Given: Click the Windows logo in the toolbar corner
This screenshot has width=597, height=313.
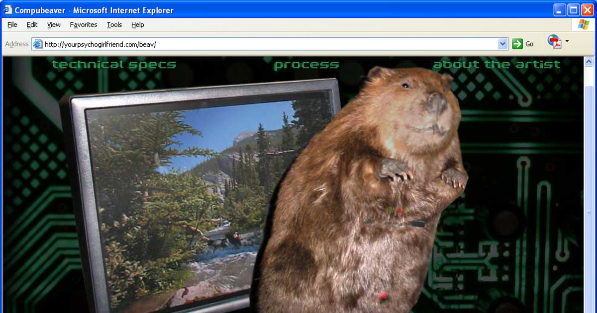Looking at the screenshot, I should click(x=583, y=24).
